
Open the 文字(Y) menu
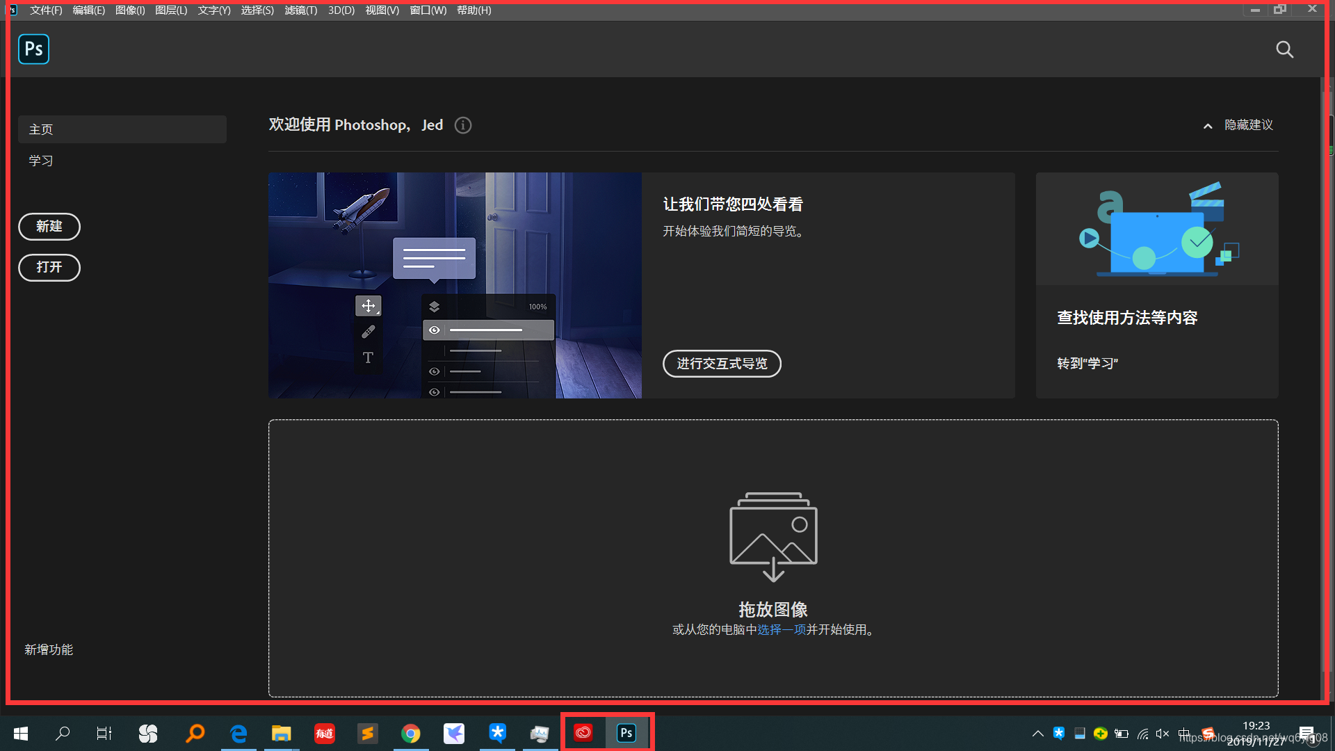(214, 10)
